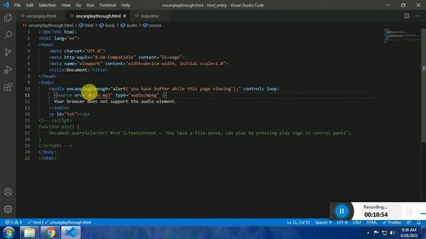
Task: Open the Run and Debug view
Action: (x=8, y=70)
